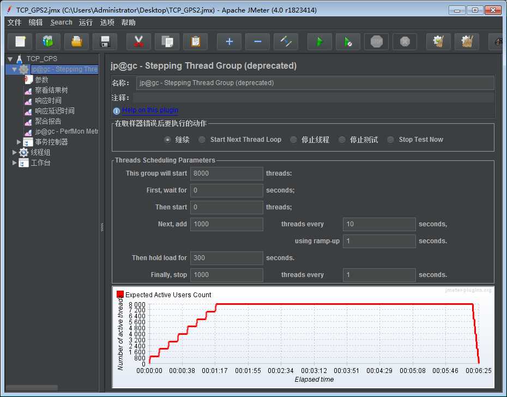Select the Stop Test Now radio button
507x397 pixels.
point(390,140)
